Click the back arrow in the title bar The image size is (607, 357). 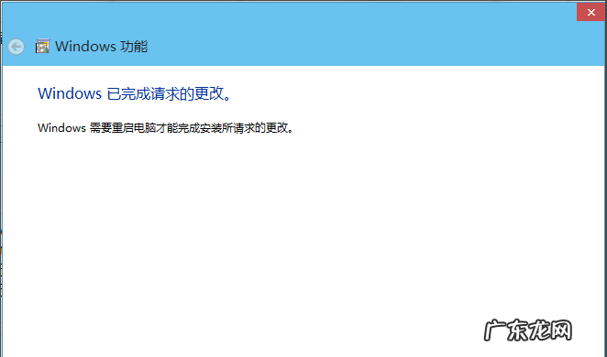[17, 47]
